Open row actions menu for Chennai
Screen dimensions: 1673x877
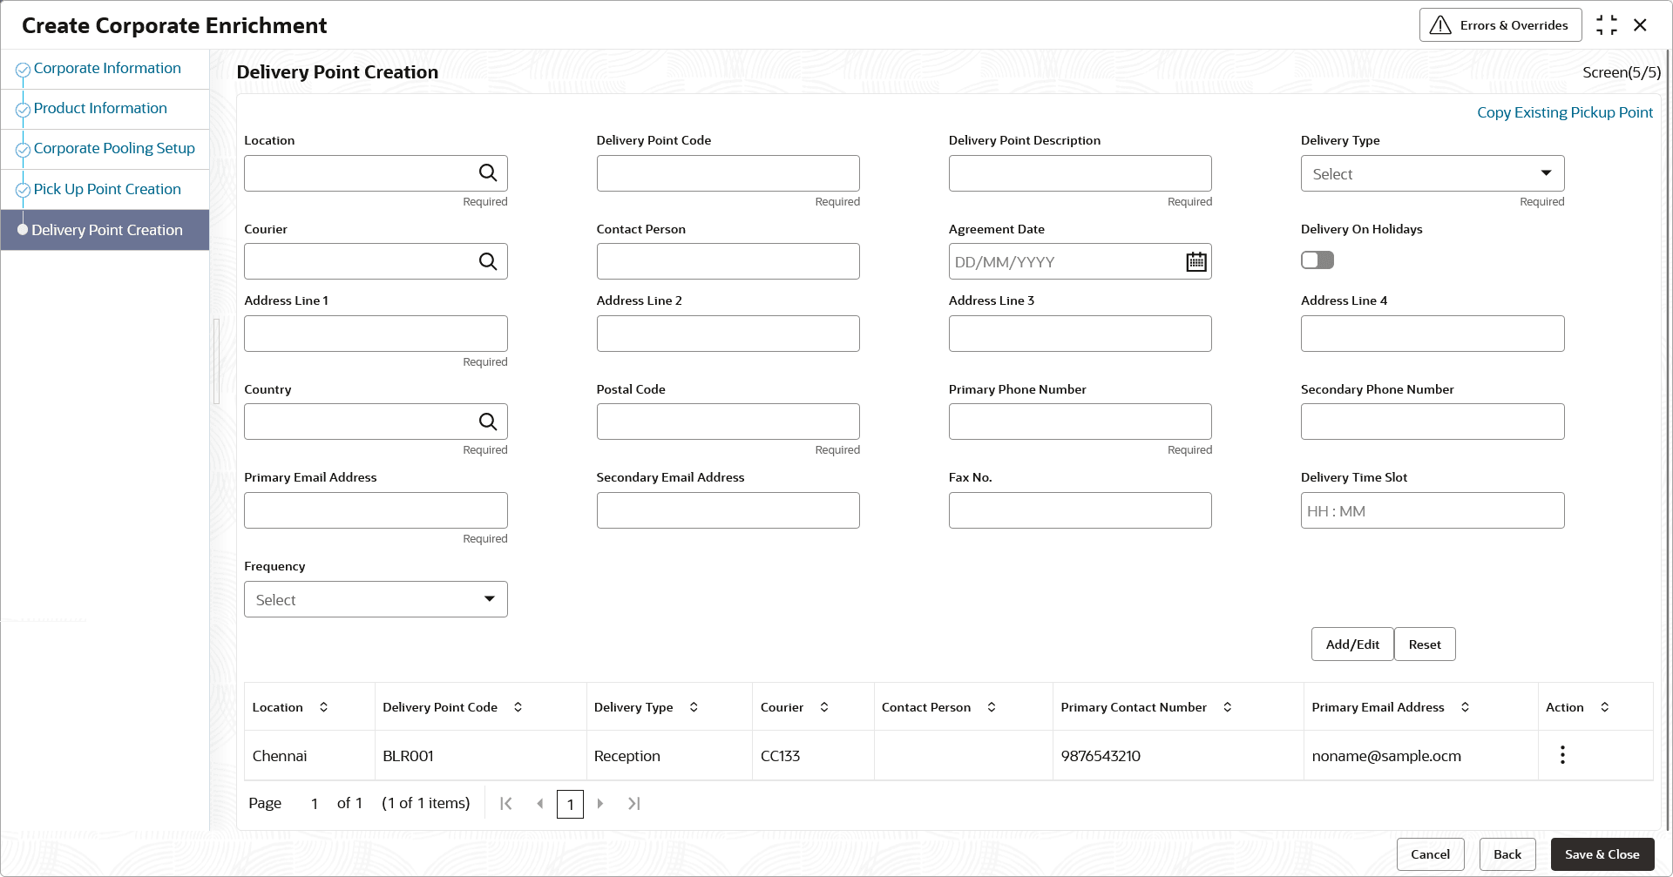[x=1562, y=755]
